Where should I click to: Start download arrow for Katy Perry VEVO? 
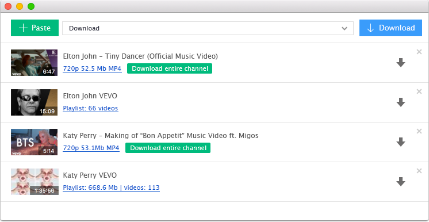(x=401, y=182)
